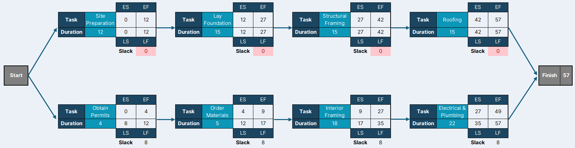575x148 pixels.
Task: Click the red slack value under Site Preparation
Action: click(146, 51)
